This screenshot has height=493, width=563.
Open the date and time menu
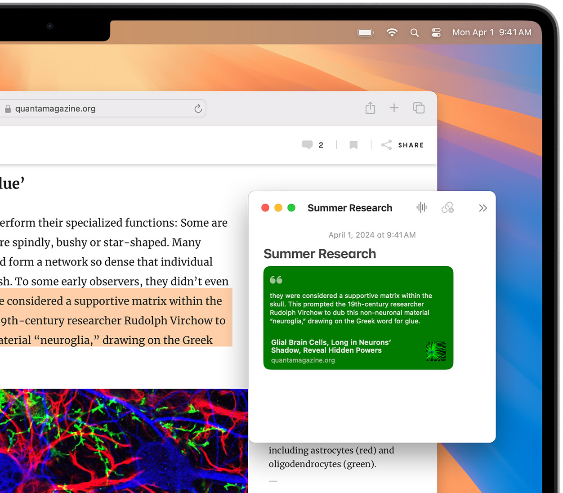pos(492,32)
